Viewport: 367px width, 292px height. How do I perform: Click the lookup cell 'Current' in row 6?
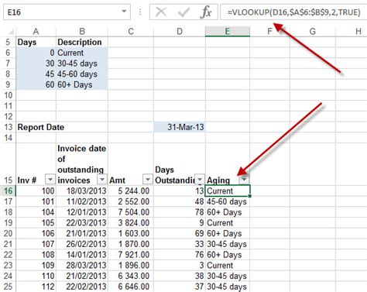coord(82,53)
